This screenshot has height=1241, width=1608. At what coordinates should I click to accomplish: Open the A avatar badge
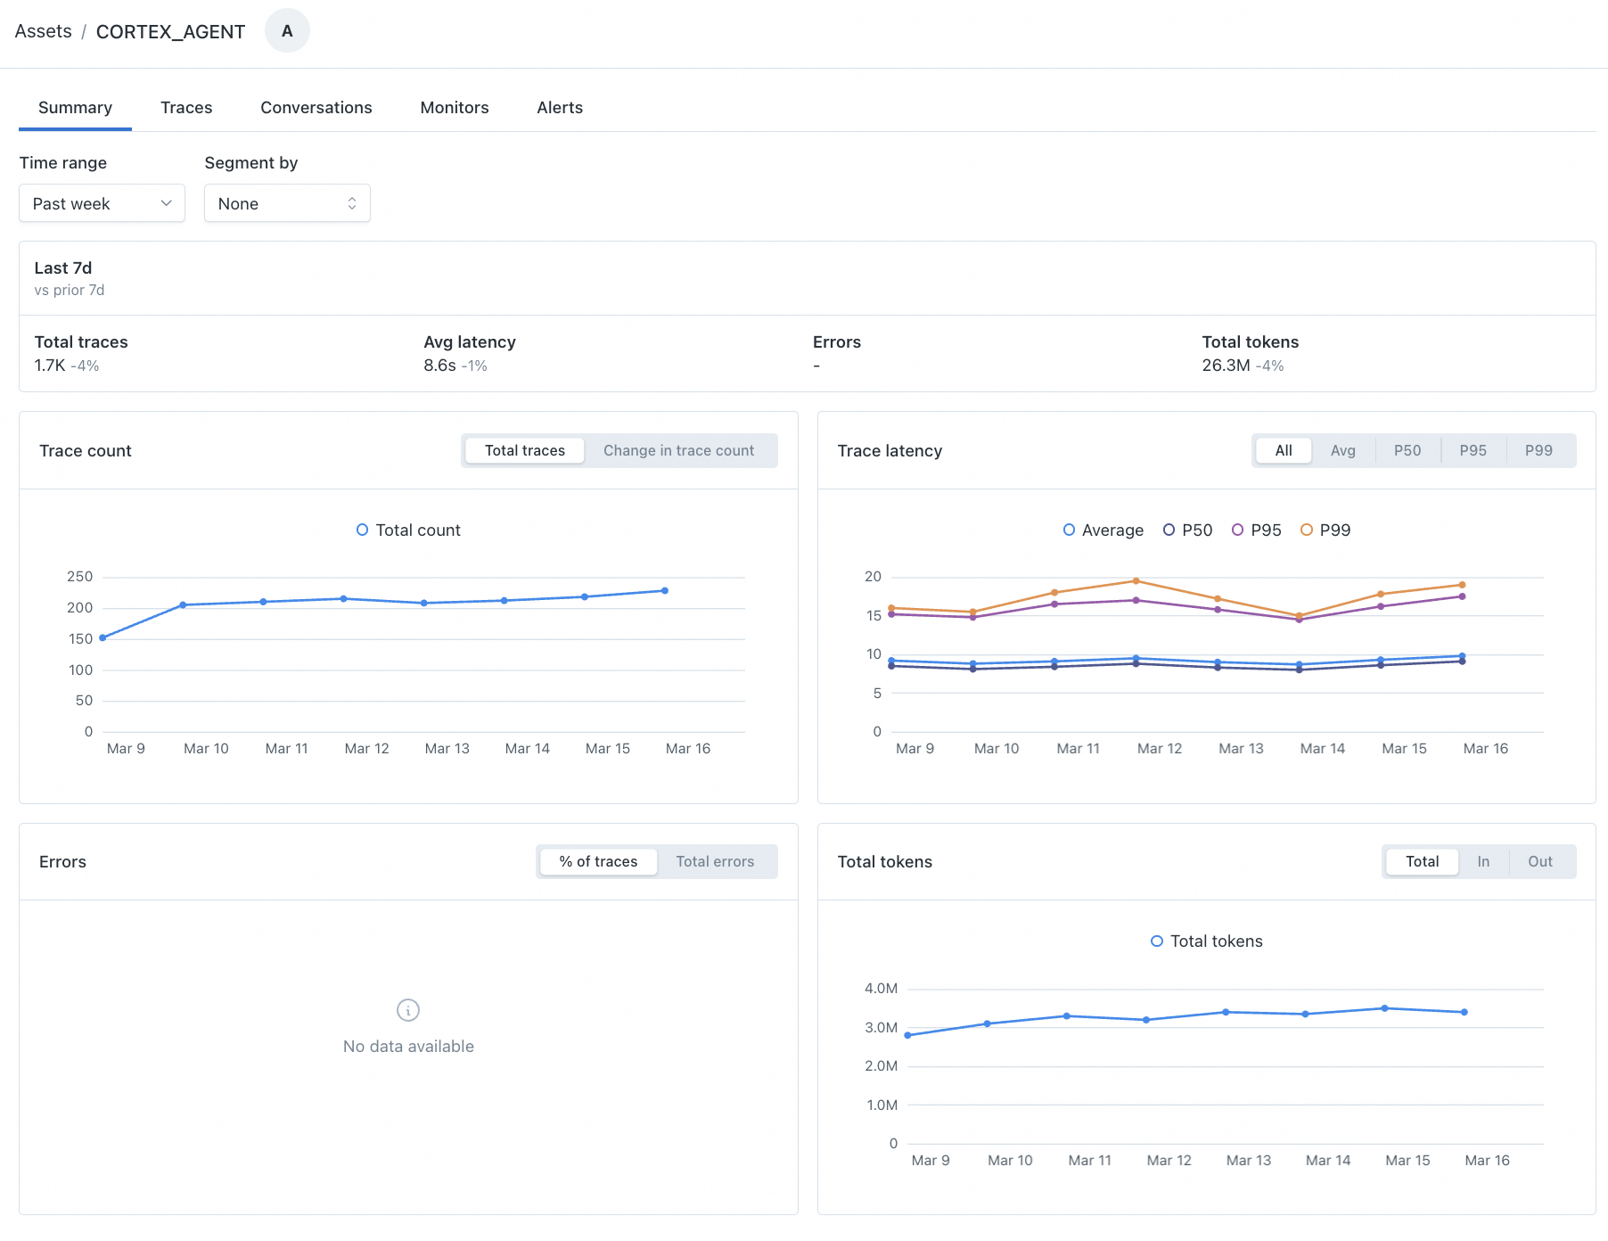pos(287,31)
